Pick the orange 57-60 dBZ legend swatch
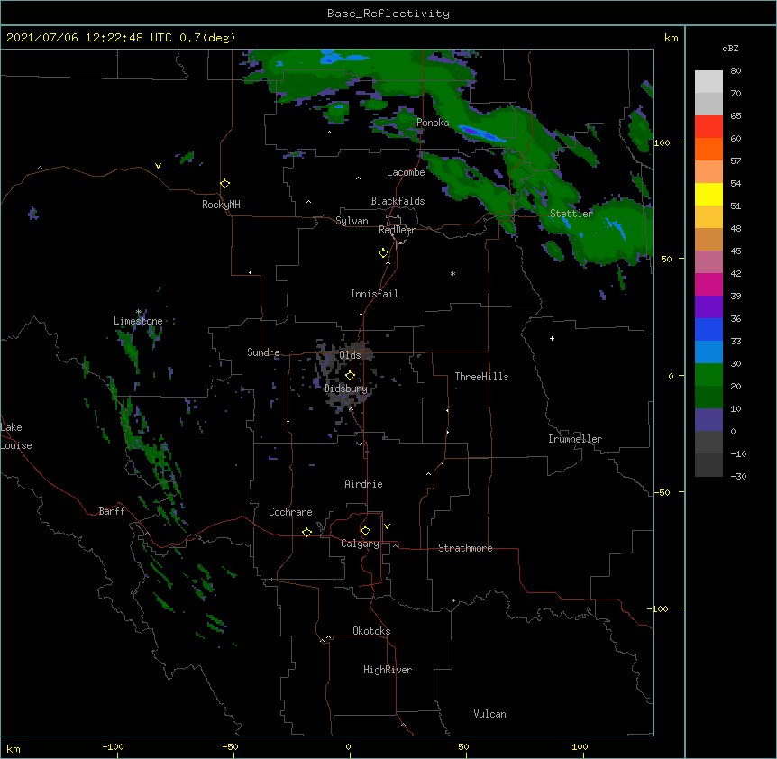This screenshot has height=759, width=777. click(708, 149)
